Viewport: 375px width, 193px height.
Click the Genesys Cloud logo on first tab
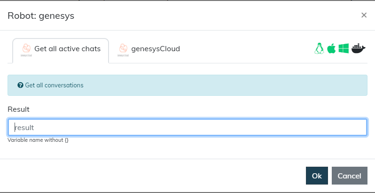click(26, 50)
